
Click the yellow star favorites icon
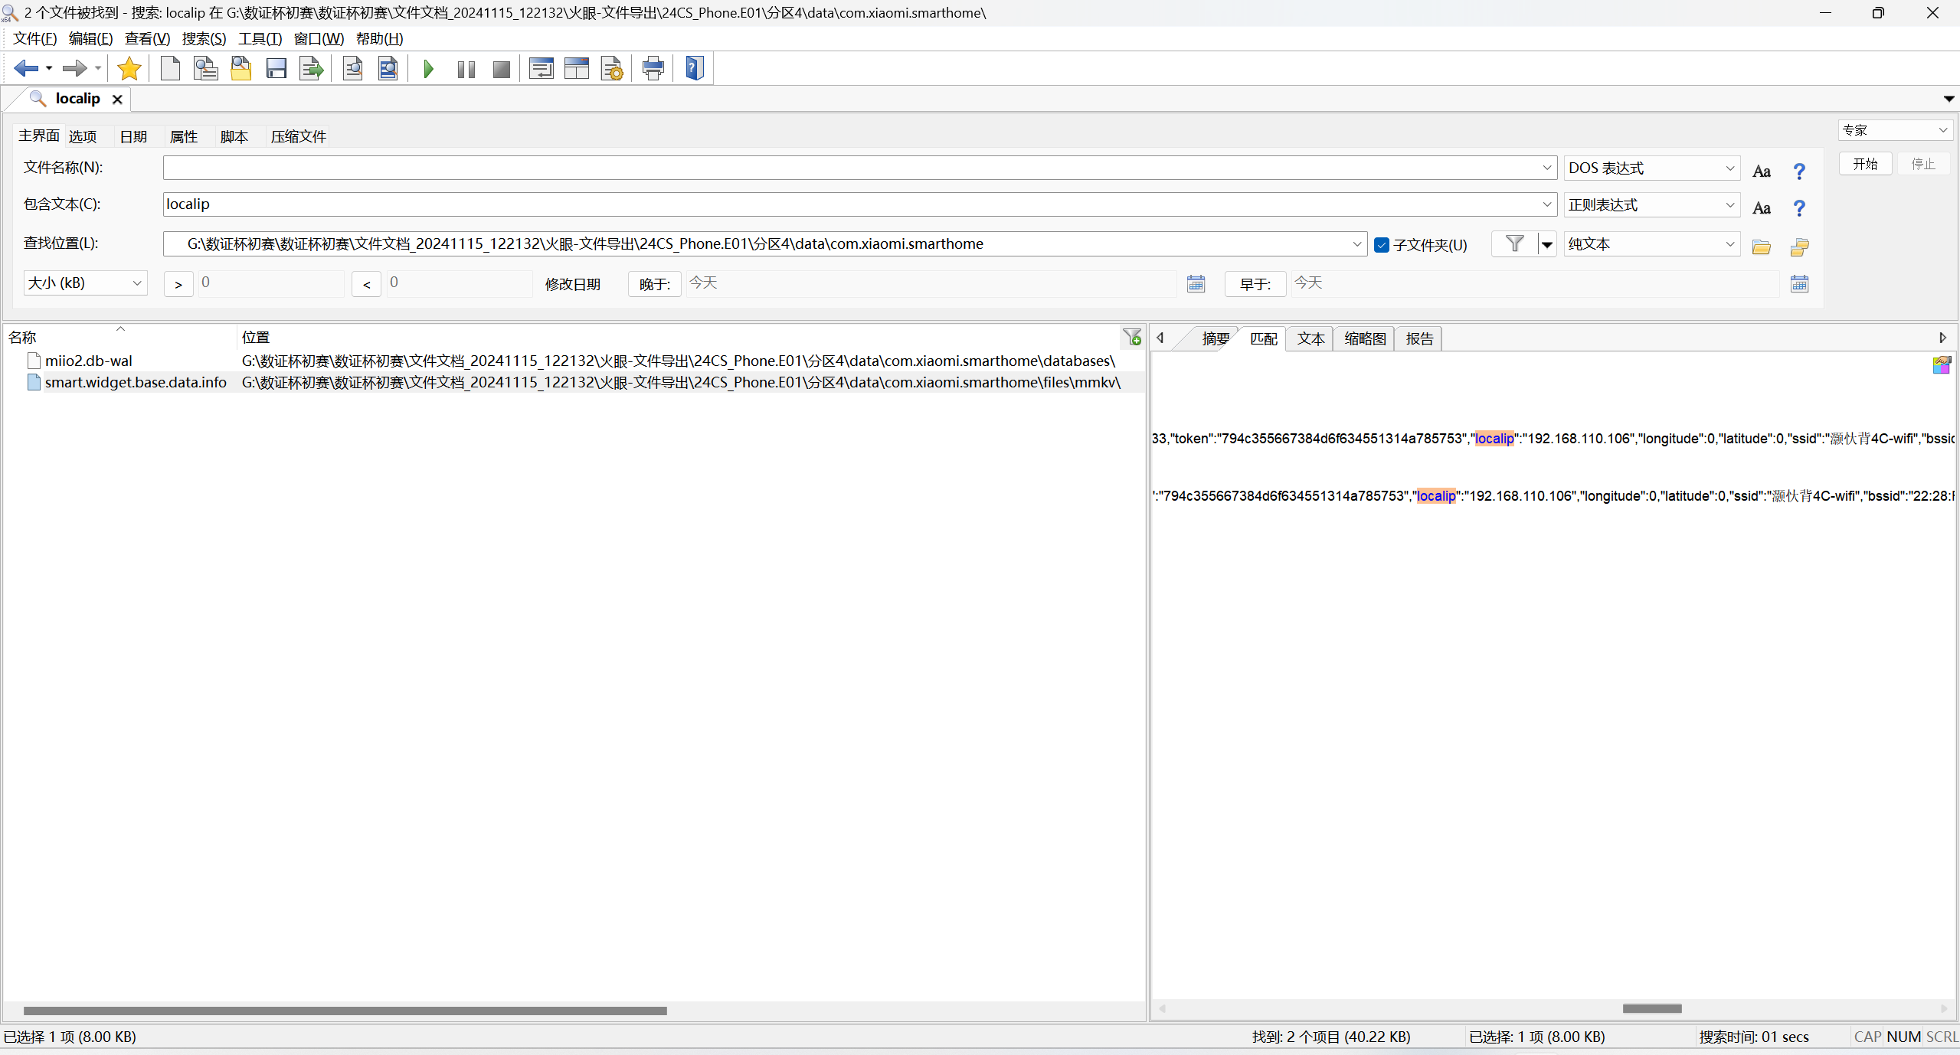click(129, 69)
